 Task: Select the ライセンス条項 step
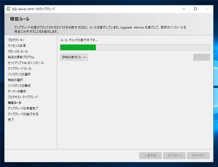pos(17,46)
